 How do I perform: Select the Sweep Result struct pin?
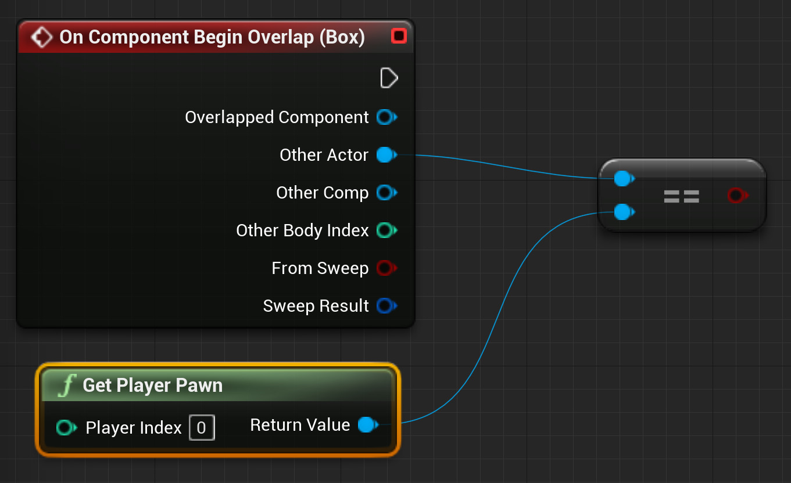pyautogui.click(x=386, y=305)
